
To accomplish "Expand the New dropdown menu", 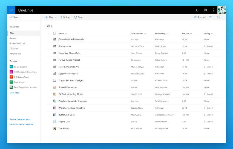I will pos(51,17).
